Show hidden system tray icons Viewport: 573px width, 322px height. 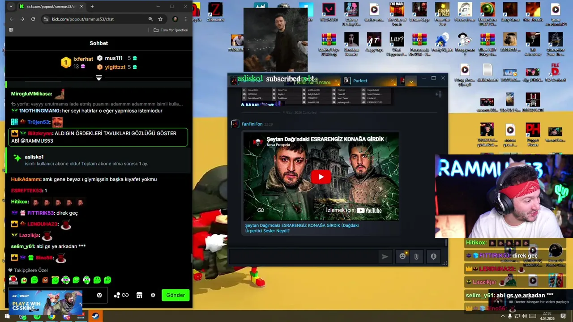coord(502,317)
